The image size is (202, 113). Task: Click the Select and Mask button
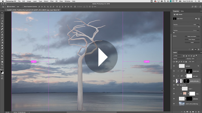(x=192, y=36)
